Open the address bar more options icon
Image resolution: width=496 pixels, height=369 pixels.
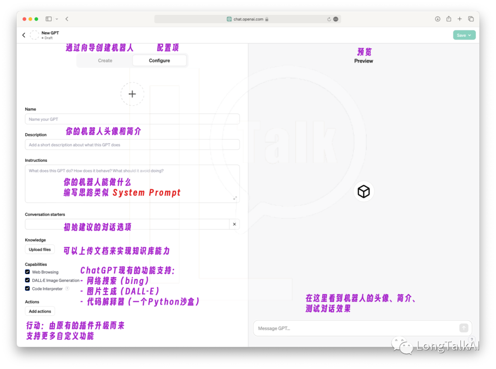coord(336,19)
